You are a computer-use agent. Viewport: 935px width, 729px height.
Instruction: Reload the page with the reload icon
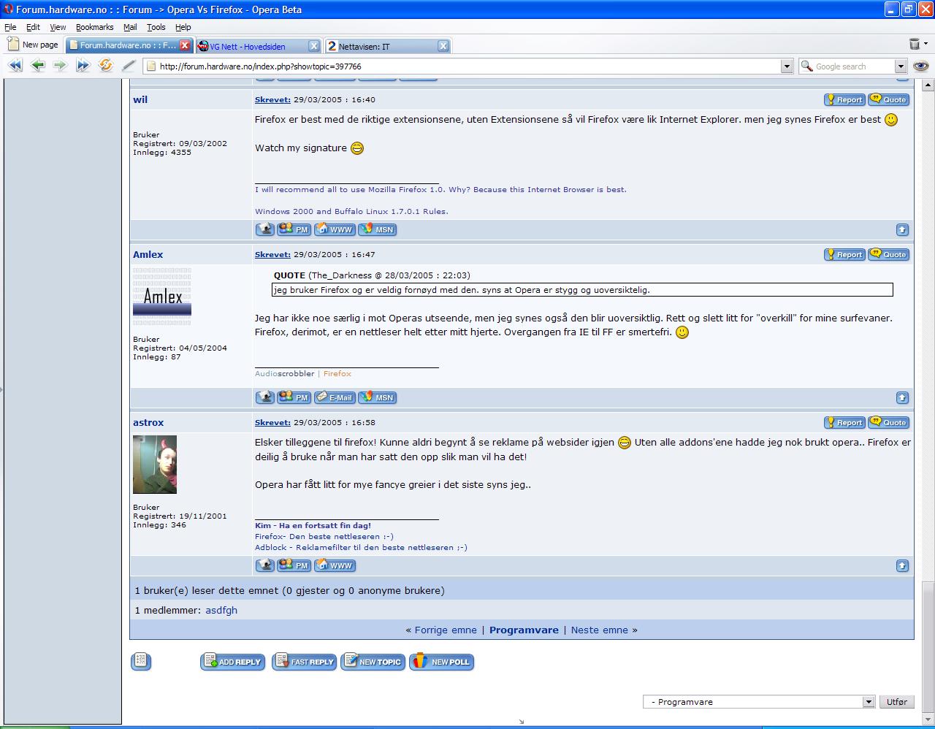[x=106, y=66]
